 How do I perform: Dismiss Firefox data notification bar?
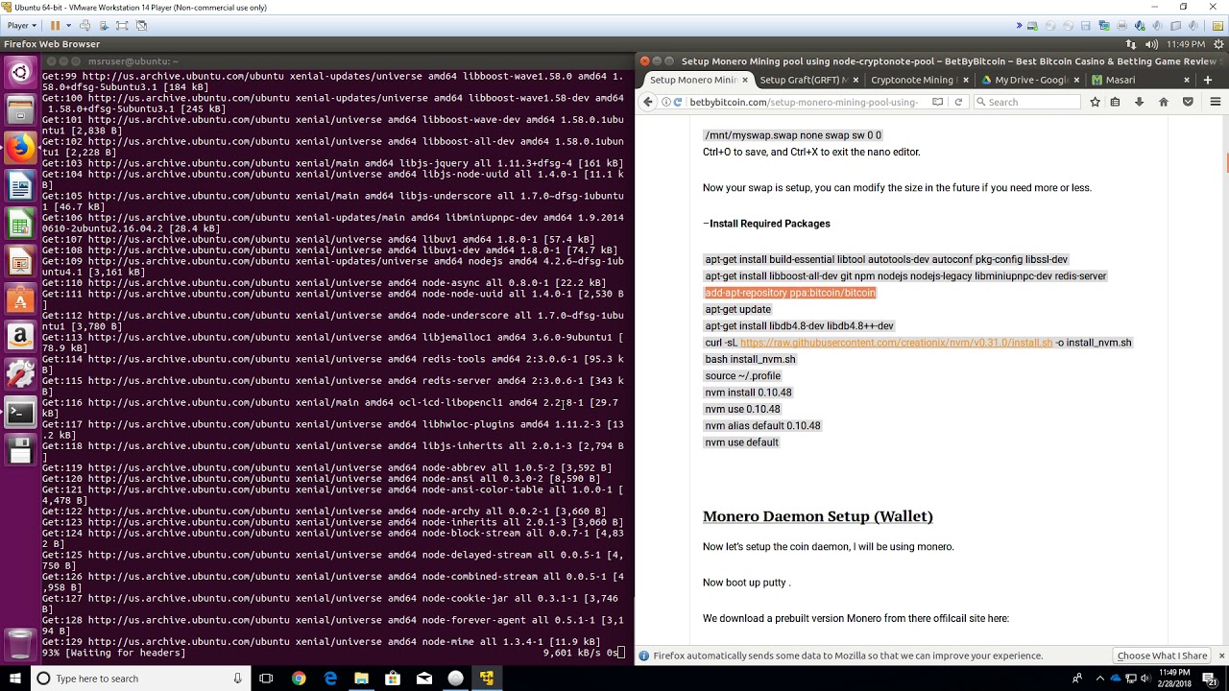pos(1221,655)
